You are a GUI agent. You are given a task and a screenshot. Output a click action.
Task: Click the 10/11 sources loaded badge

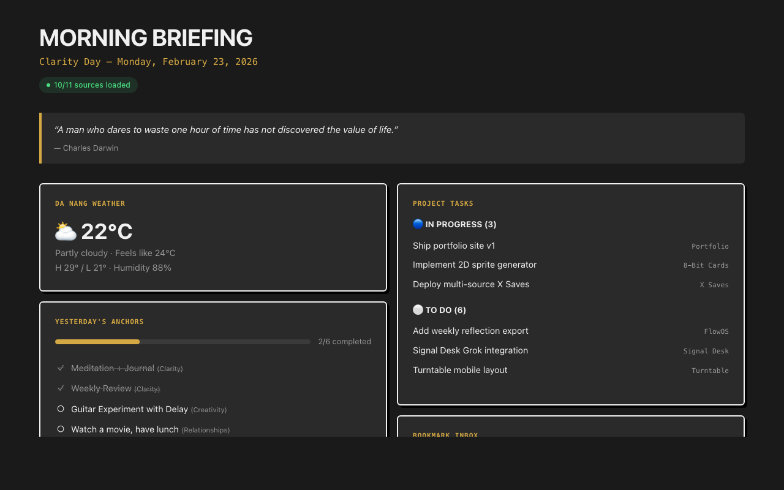pyautogui.click(x=88, y=85)
